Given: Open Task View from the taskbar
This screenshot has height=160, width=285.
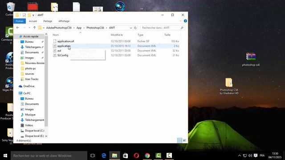Looking at the screenshot, I should 93,156.
